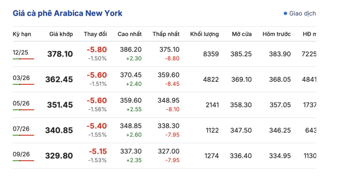
Task: Click the Giá cà phê Arabica New York title
Action: [x=68, y=13]
